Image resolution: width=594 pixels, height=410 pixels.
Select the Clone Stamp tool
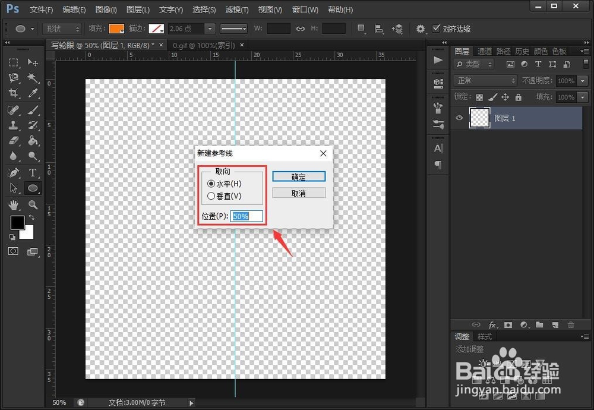coord(14,125)
